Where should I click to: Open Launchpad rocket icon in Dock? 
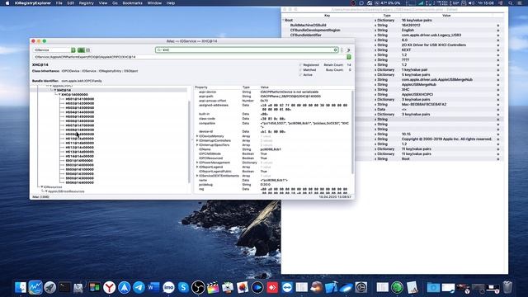(x=50, y=287)
